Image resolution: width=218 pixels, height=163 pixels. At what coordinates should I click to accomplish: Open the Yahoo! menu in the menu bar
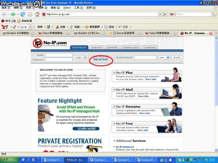(x=67, y=8)
